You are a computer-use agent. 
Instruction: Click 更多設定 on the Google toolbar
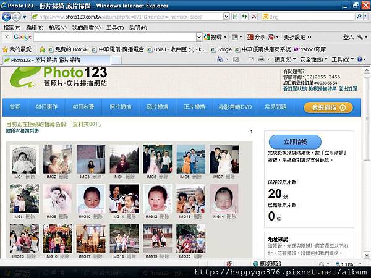tap(297, 37)
